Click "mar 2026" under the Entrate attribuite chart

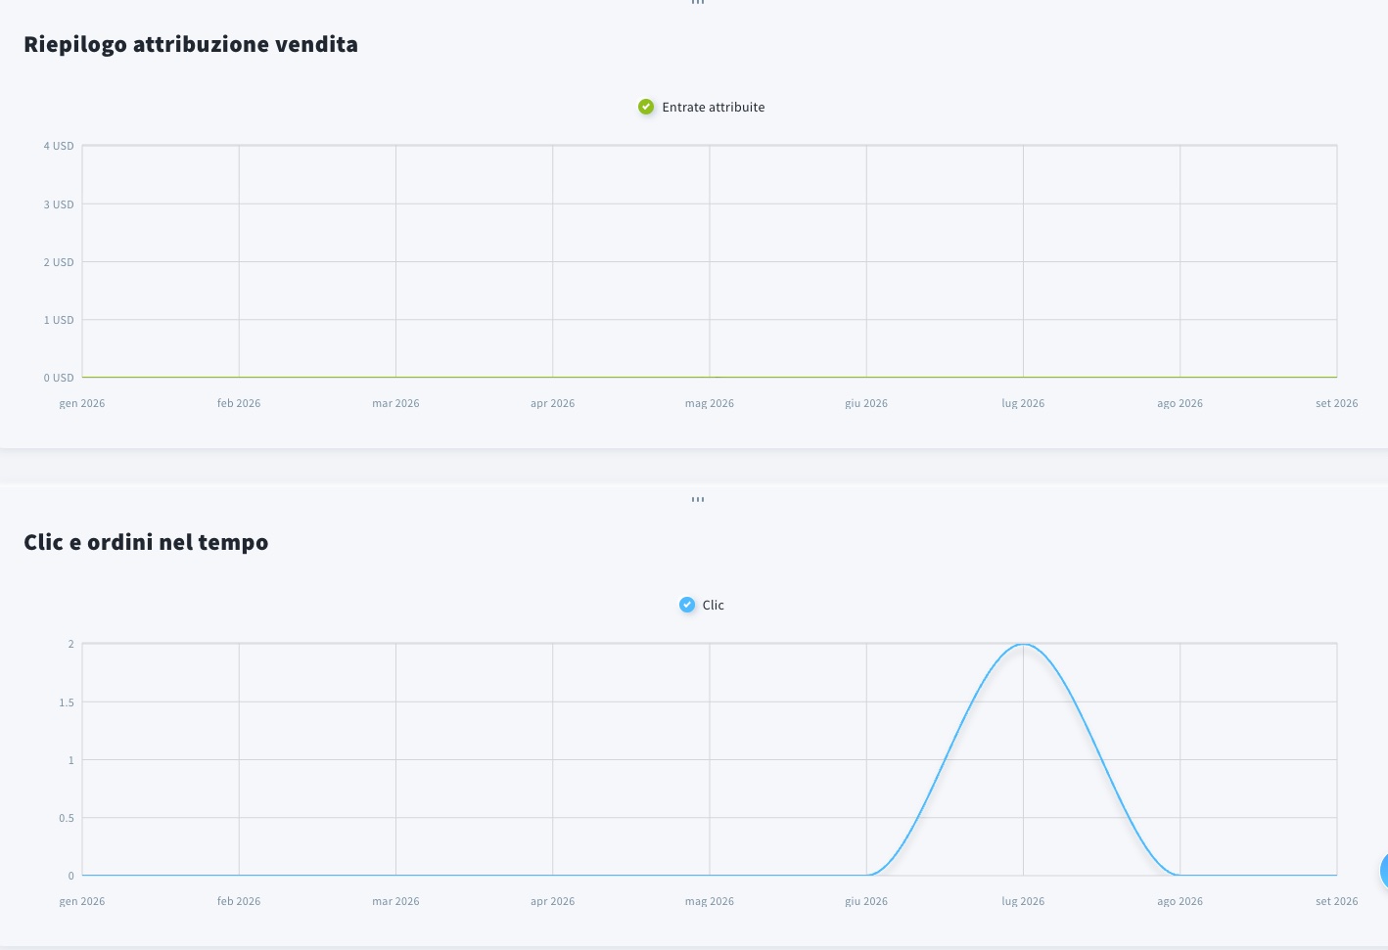395,403
